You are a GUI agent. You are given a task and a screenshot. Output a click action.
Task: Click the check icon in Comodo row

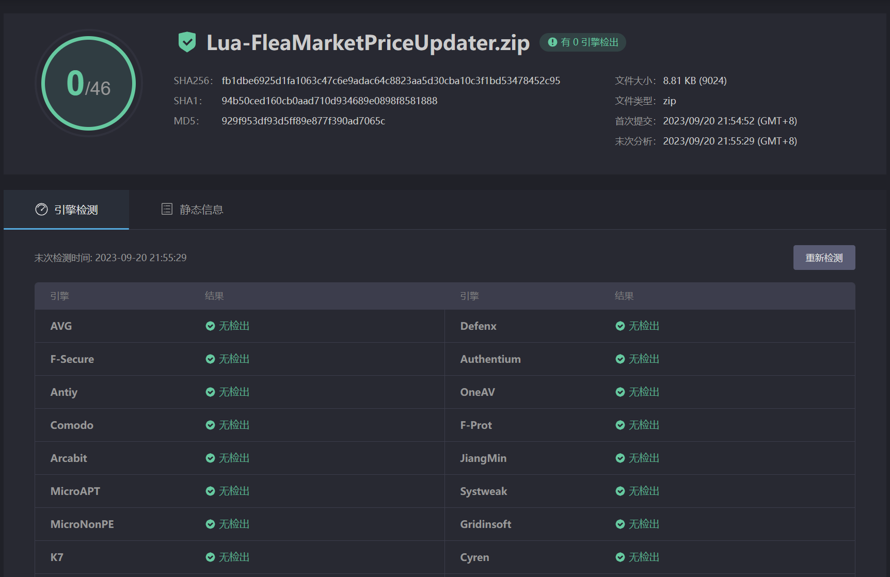tap(210, 425)
